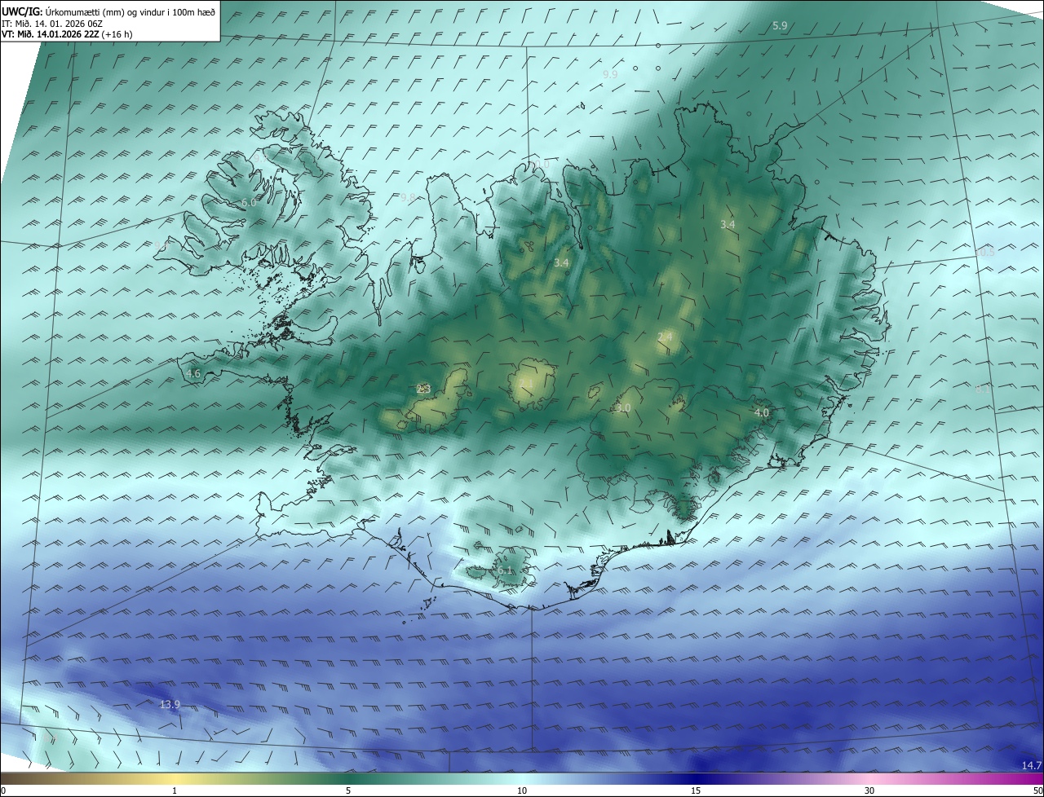The height and width of the screenshot is (797, 1044).
Task: Select the initial time line 'IT: Mið. 14. 01. 2026 06Z'
Action: pyautogui.click(x=51, y=23)
